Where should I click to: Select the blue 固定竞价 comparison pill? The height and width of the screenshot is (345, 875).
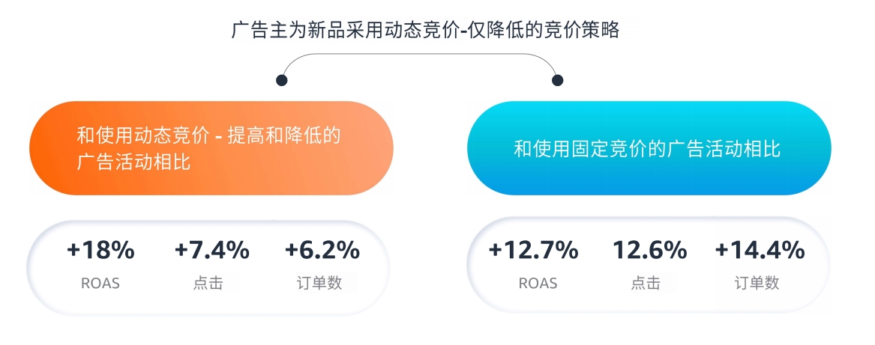(649, 148)
